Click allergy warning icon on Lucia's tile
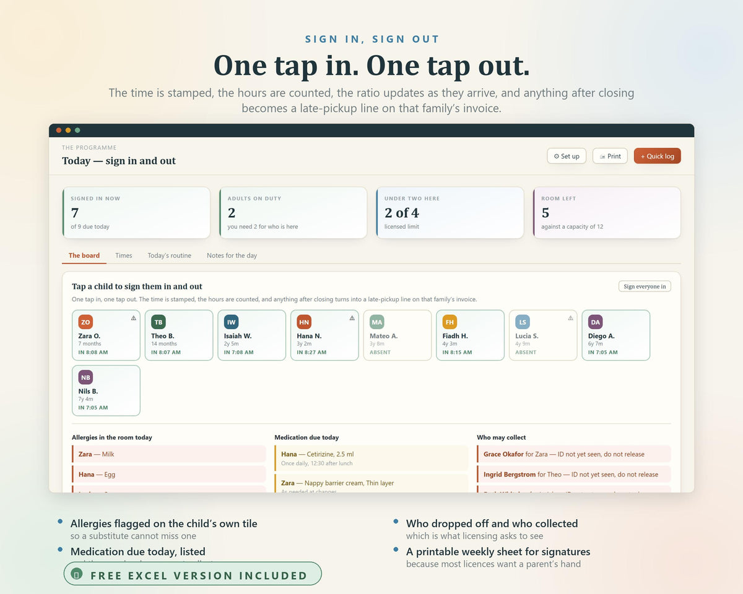 click(x=570, y=318)
